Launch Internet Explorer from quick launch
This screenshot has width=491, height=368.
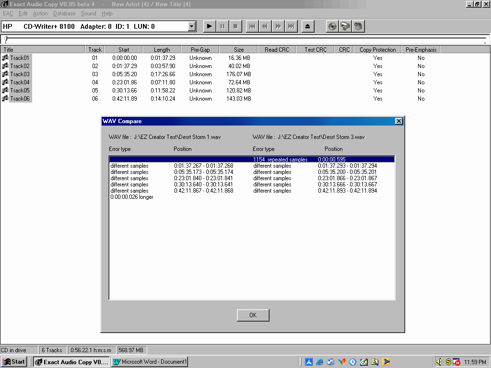click(x=320, y=362)
